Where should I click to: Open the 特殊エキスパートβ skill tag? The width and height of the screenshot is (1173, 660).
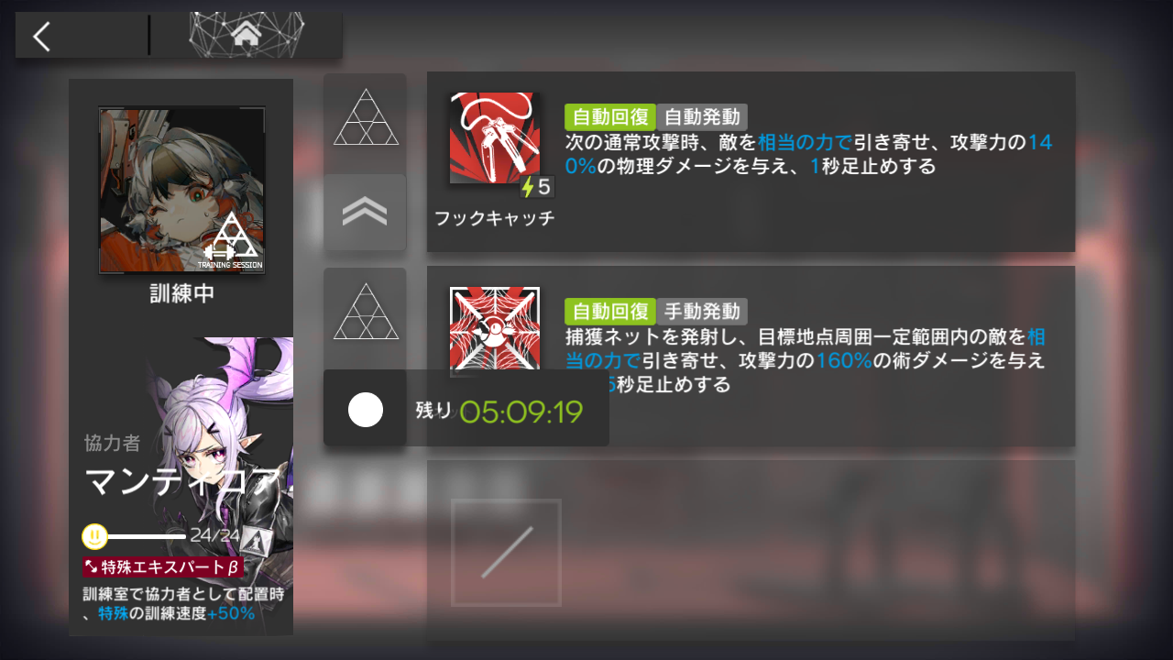coord(161,568)
